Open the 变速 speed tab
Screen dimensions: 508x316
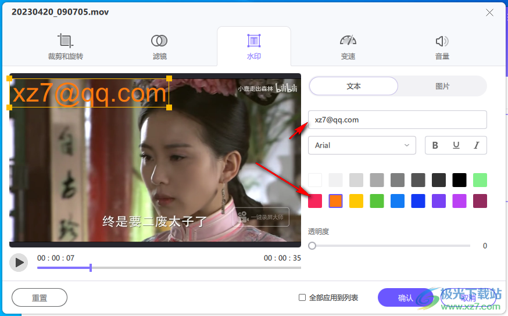pyautogui.click(x=348, y=47)
